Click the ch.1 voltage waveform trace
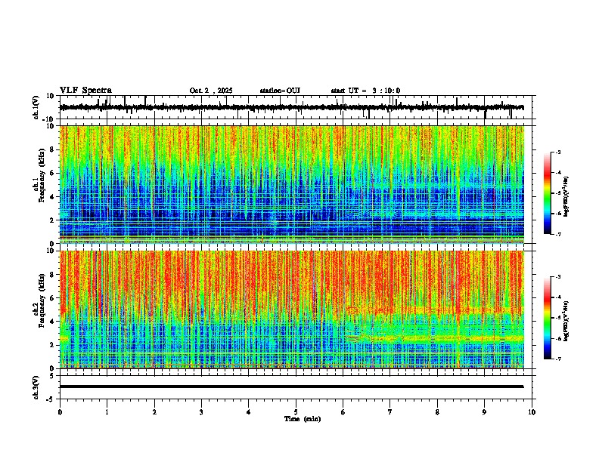Viewport: 599px width, 462px height. [291, 107]
